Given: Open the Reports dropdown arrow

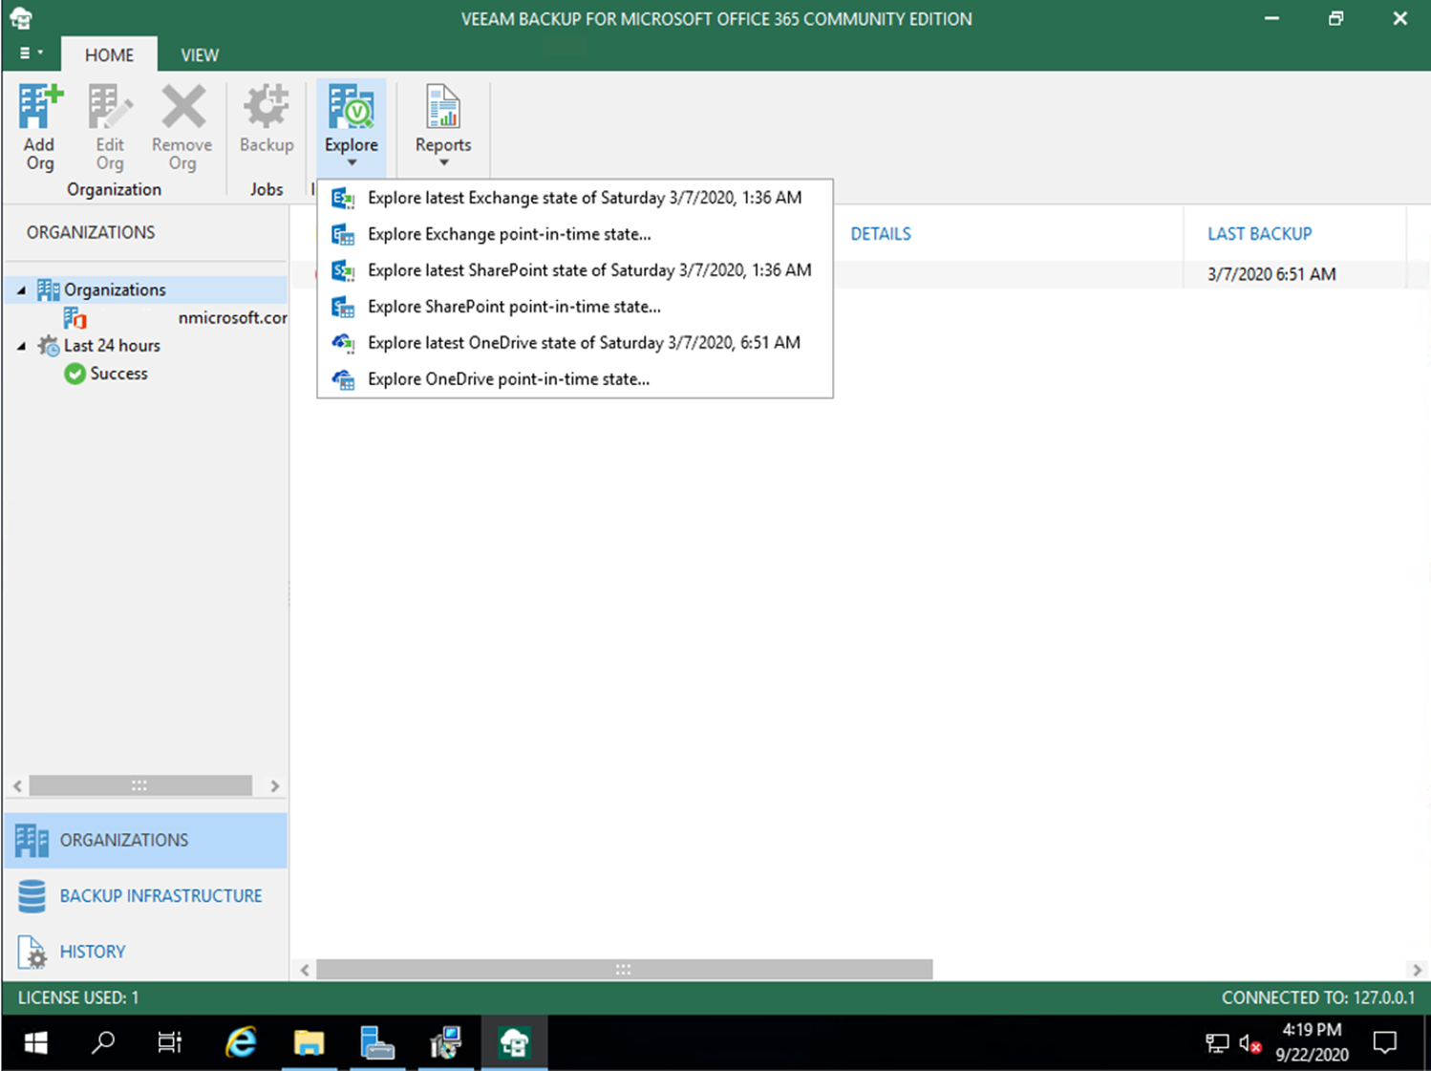Looking at the screenshot, I should point(443,162).
